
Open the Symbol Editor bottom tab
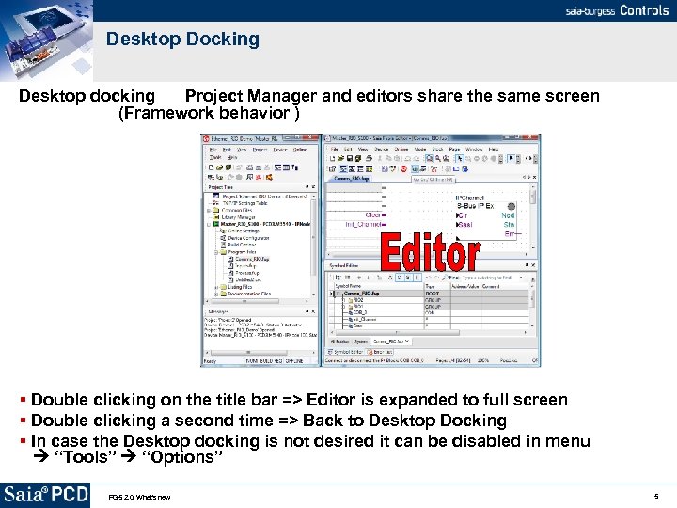pos(345,352)
